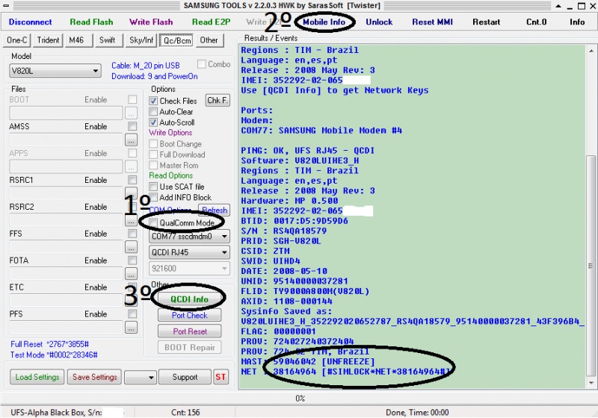Toggle the Combo checkbox
Viewport: 598px width, 418px height.
[x=202, y=64]
